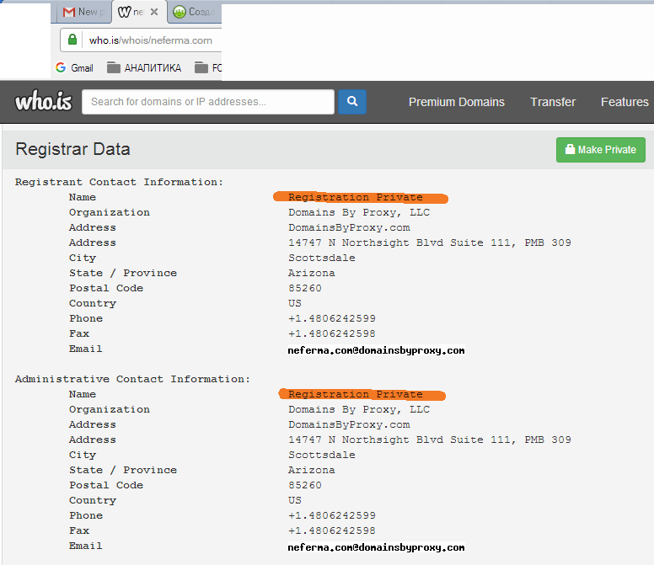This screenshot has height=565, width=654.
Task: Click registrant postal code 85260
Action: tap(305, 288)
